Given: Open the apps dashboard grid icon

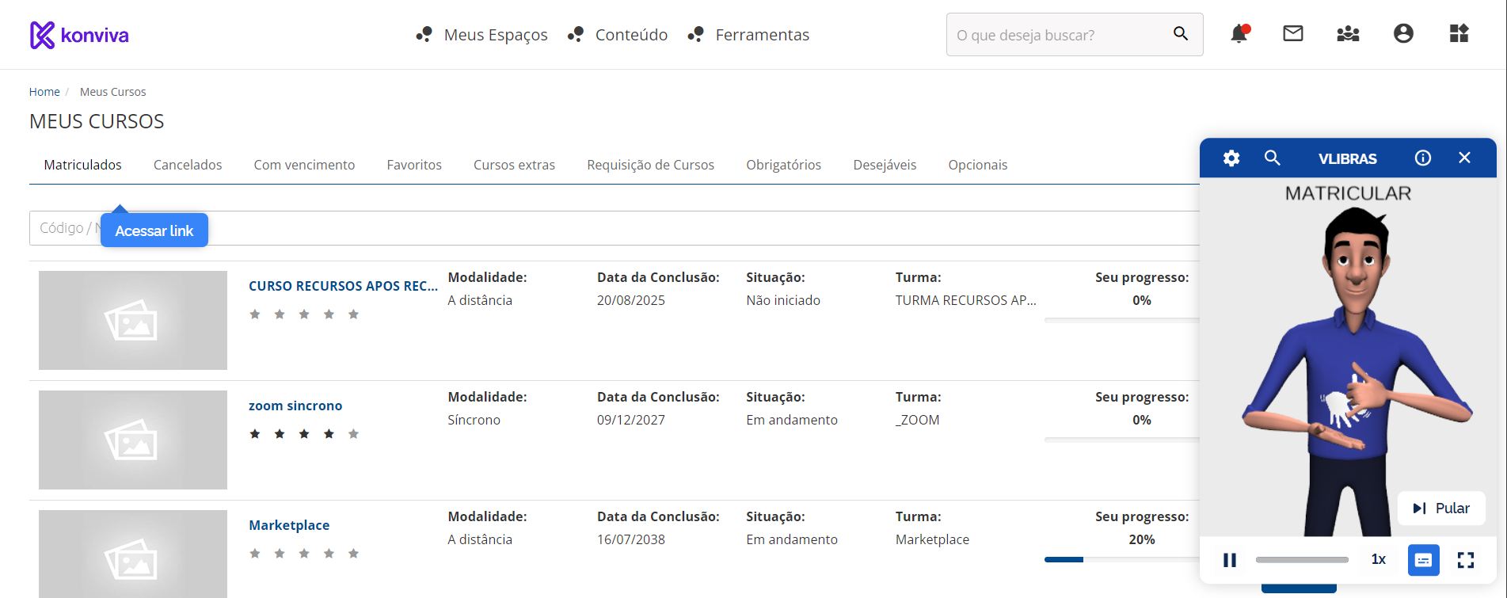Looking at the screenshot, I should 1459,33.
